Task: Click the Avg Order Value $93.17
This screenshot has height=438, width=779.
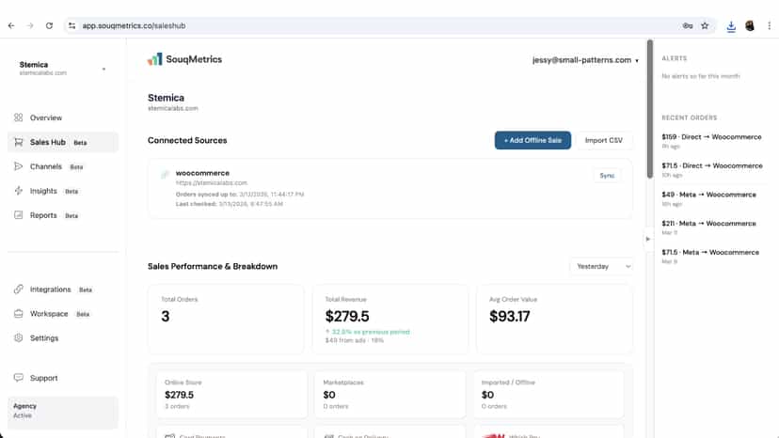Action: pos(509,317)
